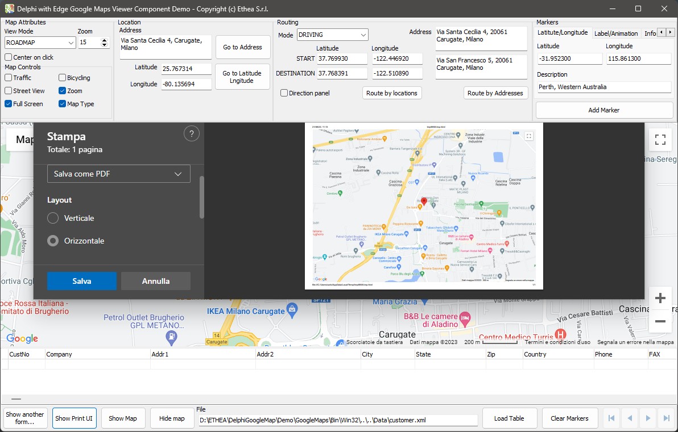Click Go to Address button
The width and height of the screenshot is (678, 432).
point(242,47)
